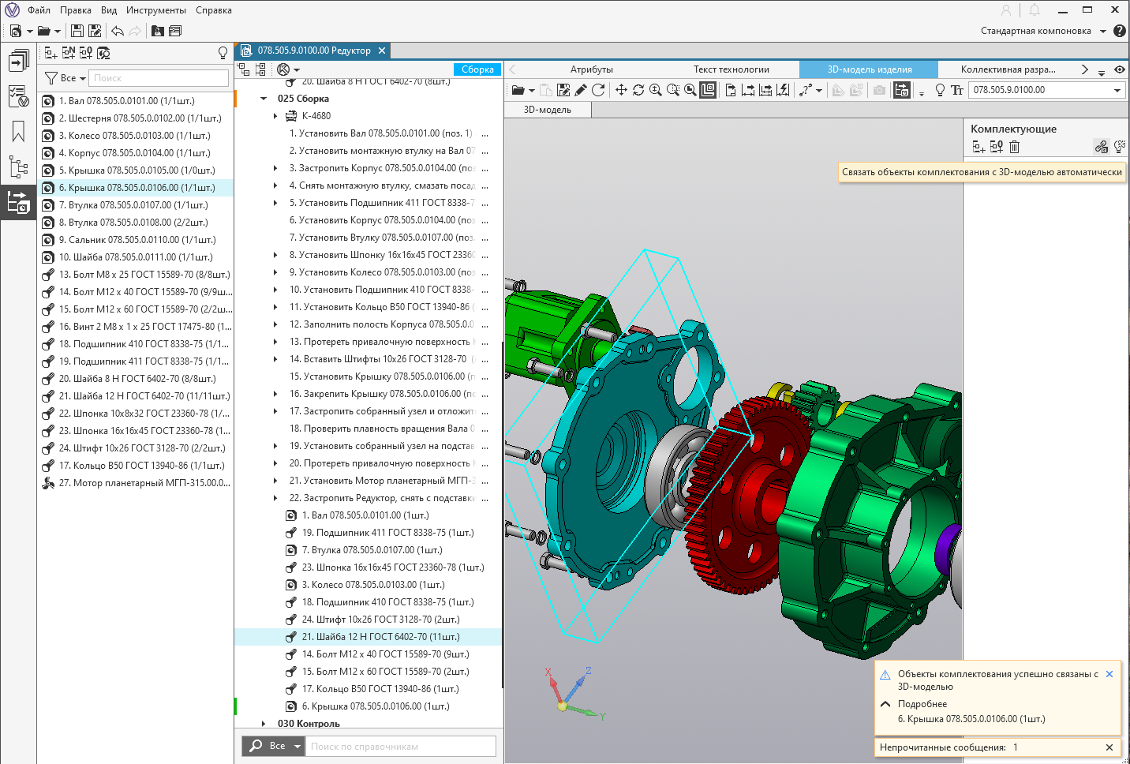Switch to the Текст технологии tab
Screen dimensions: 1130x764
731,69
